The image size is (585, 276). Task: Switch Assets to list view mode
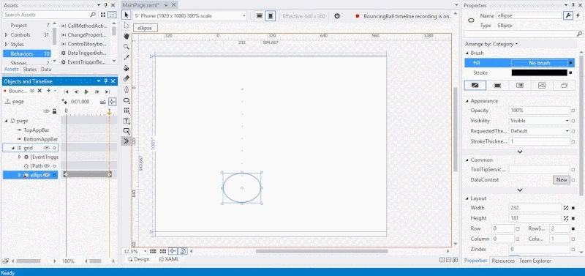(x=112, y=15)
